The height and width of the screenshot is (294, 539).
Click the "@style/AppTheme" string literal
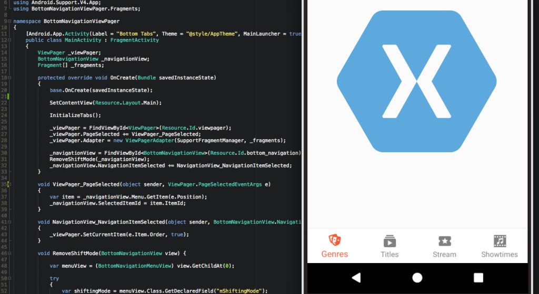pyautogui.click(x=212, y=34)
